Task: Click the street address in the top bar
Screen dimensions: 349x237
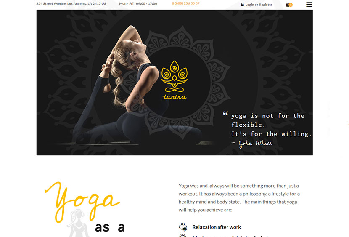Action: pos(71,3)
